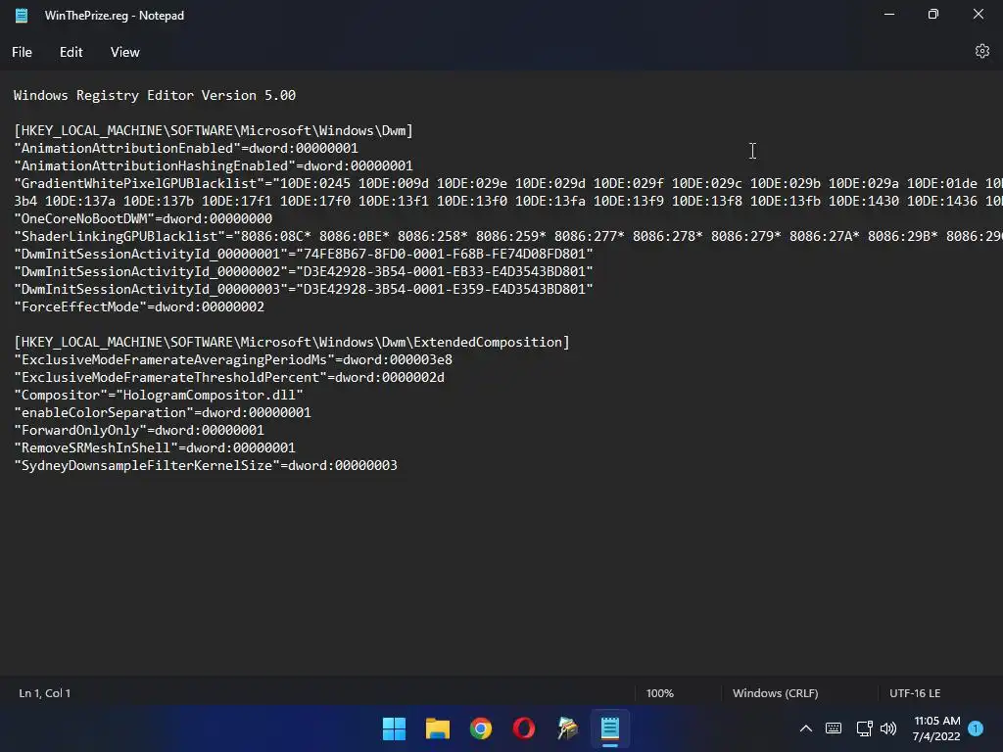This screenshot has width=1003, height=752.
Task: Click the 100% zoom status entry
Action: (x=659, y=693)
